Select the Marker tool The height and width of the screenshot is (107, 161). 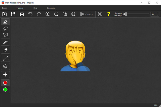pos(5,22)
